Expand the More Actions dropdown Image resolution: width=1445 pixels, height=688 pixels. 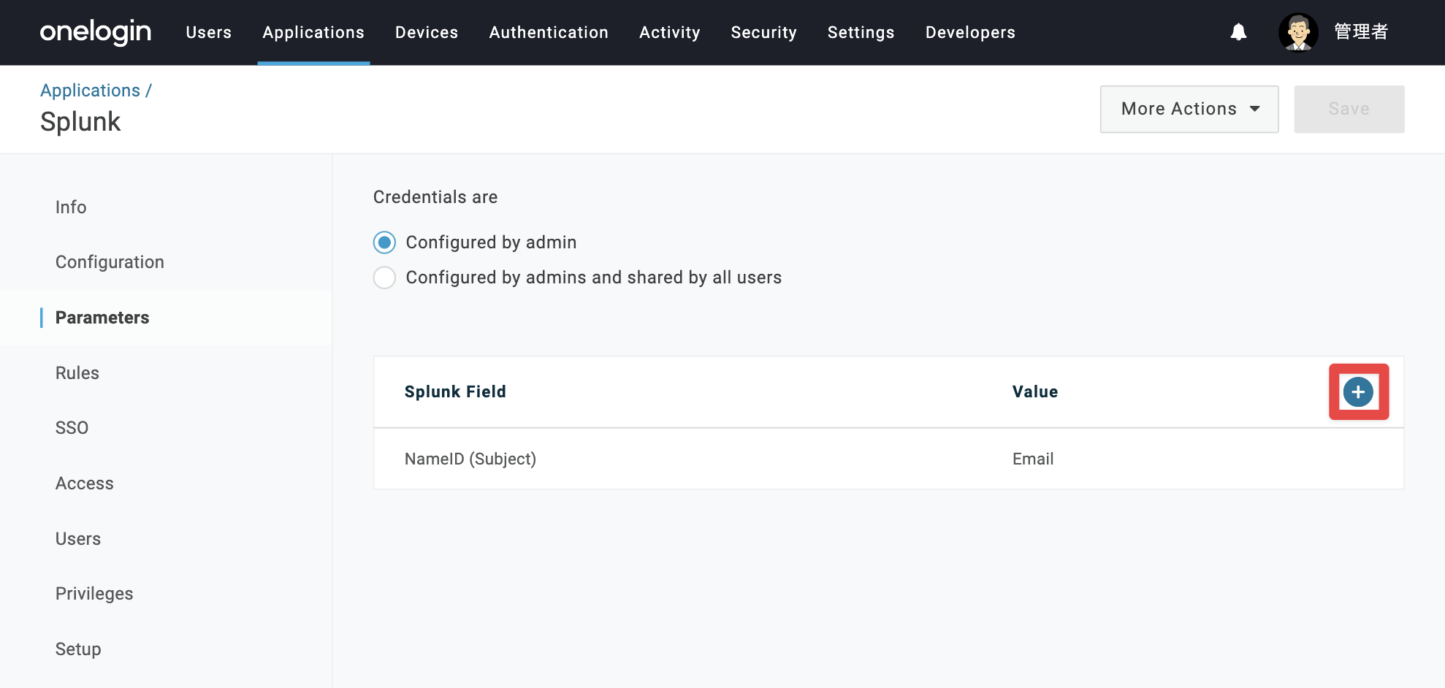click(1189, 109)
